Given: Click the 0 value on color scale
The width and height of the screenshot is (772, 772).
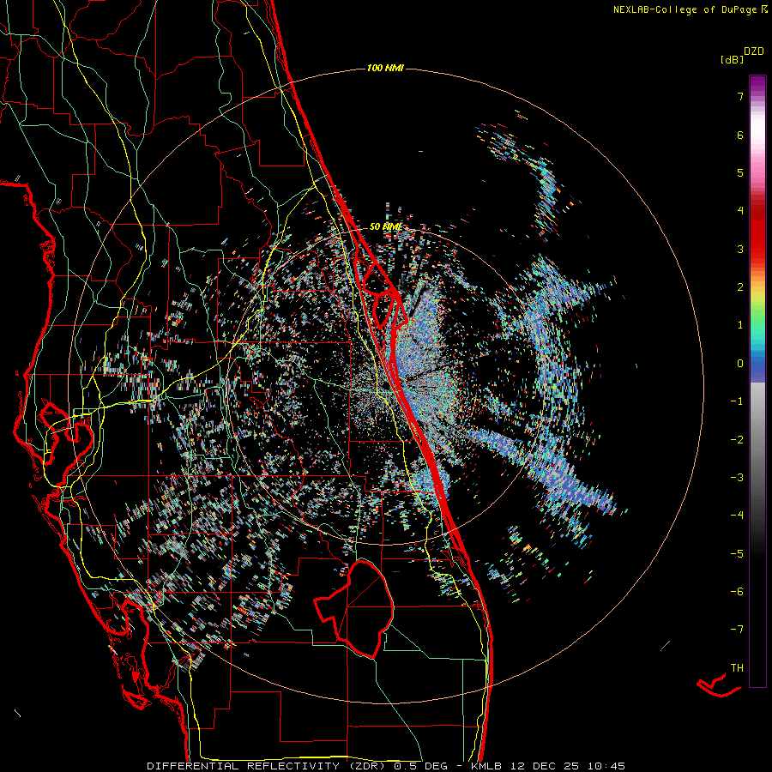Looking at the screenshot, I should pos(740,364).
